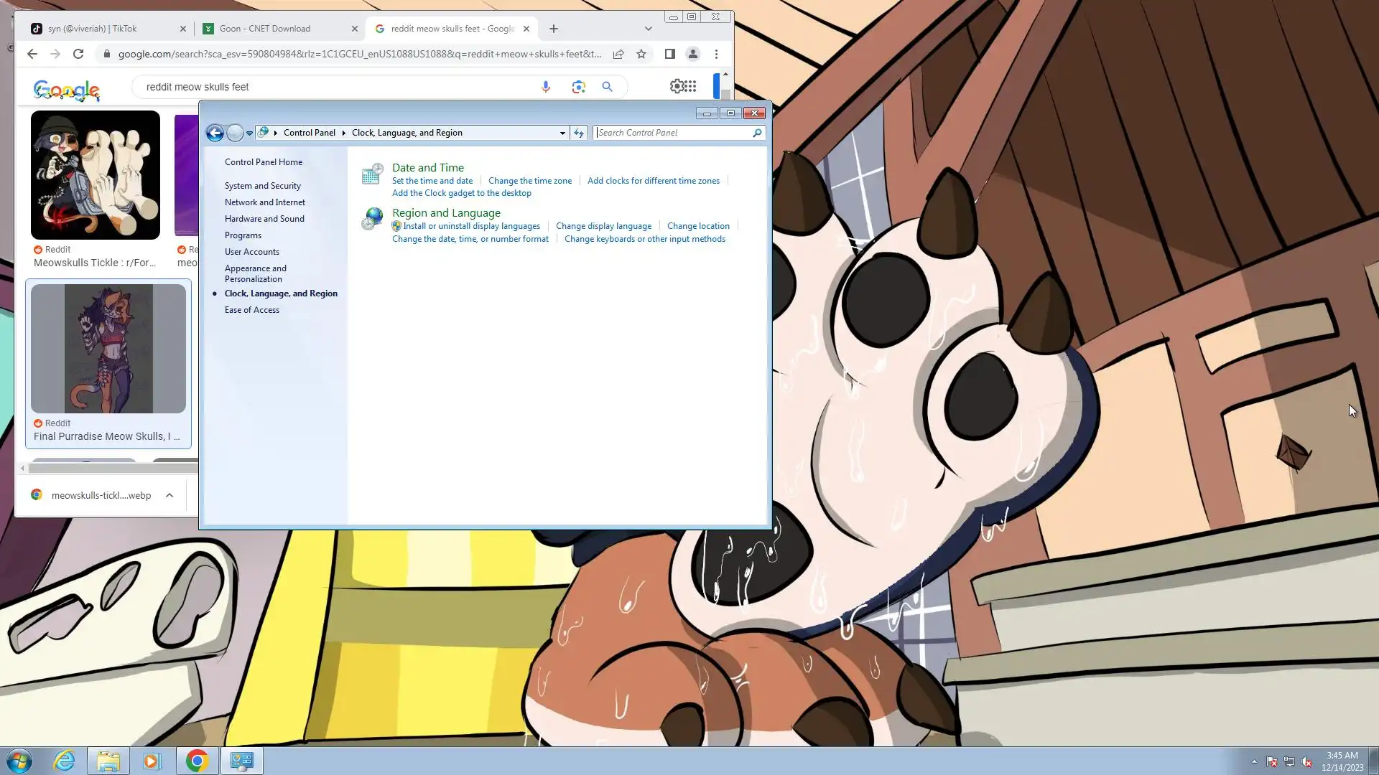Expand the Control Panel address bar dropdown
Viewport: 1379px width, 775px height.
[x=562, y=133]
